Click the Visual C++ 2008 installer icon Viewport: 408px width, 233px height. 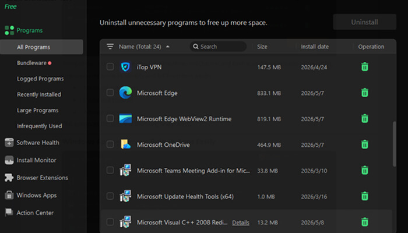click(x=125, y=222)
